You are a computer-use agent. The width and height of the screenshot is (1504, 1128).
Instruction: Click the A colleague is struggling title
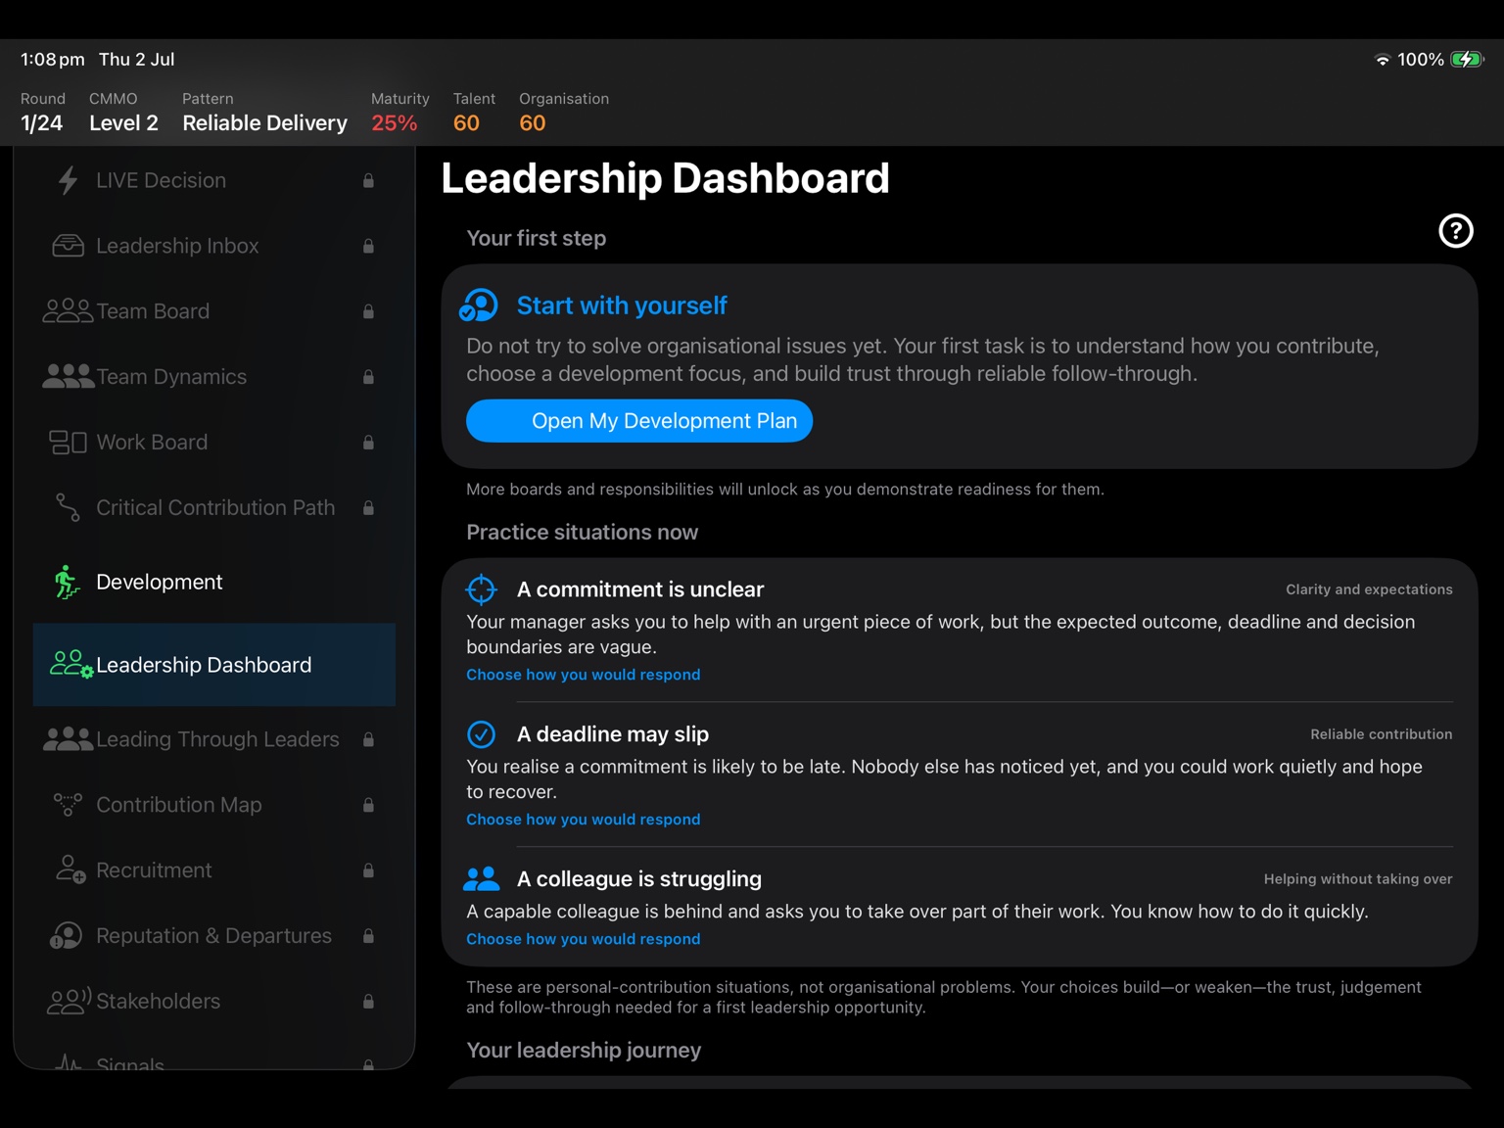[x=639, y=879]
